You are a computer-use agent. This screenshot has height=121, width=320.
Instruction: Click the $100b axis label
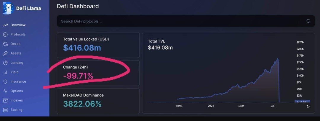300,76
